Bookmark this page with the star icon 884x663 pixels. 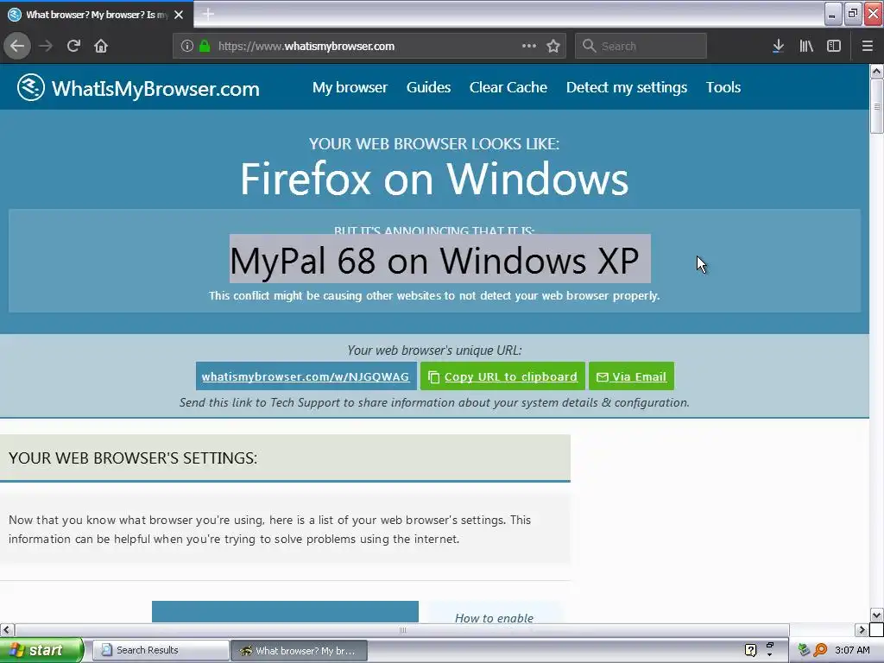(x=553, y=46)
